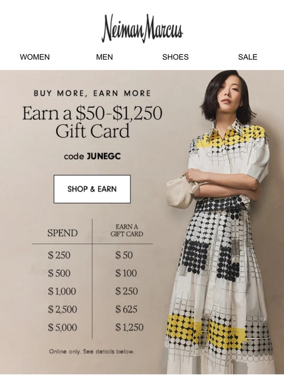Click the SHOP & EARN button
This screenshot has height=379, width=284.
coord(92,189)
